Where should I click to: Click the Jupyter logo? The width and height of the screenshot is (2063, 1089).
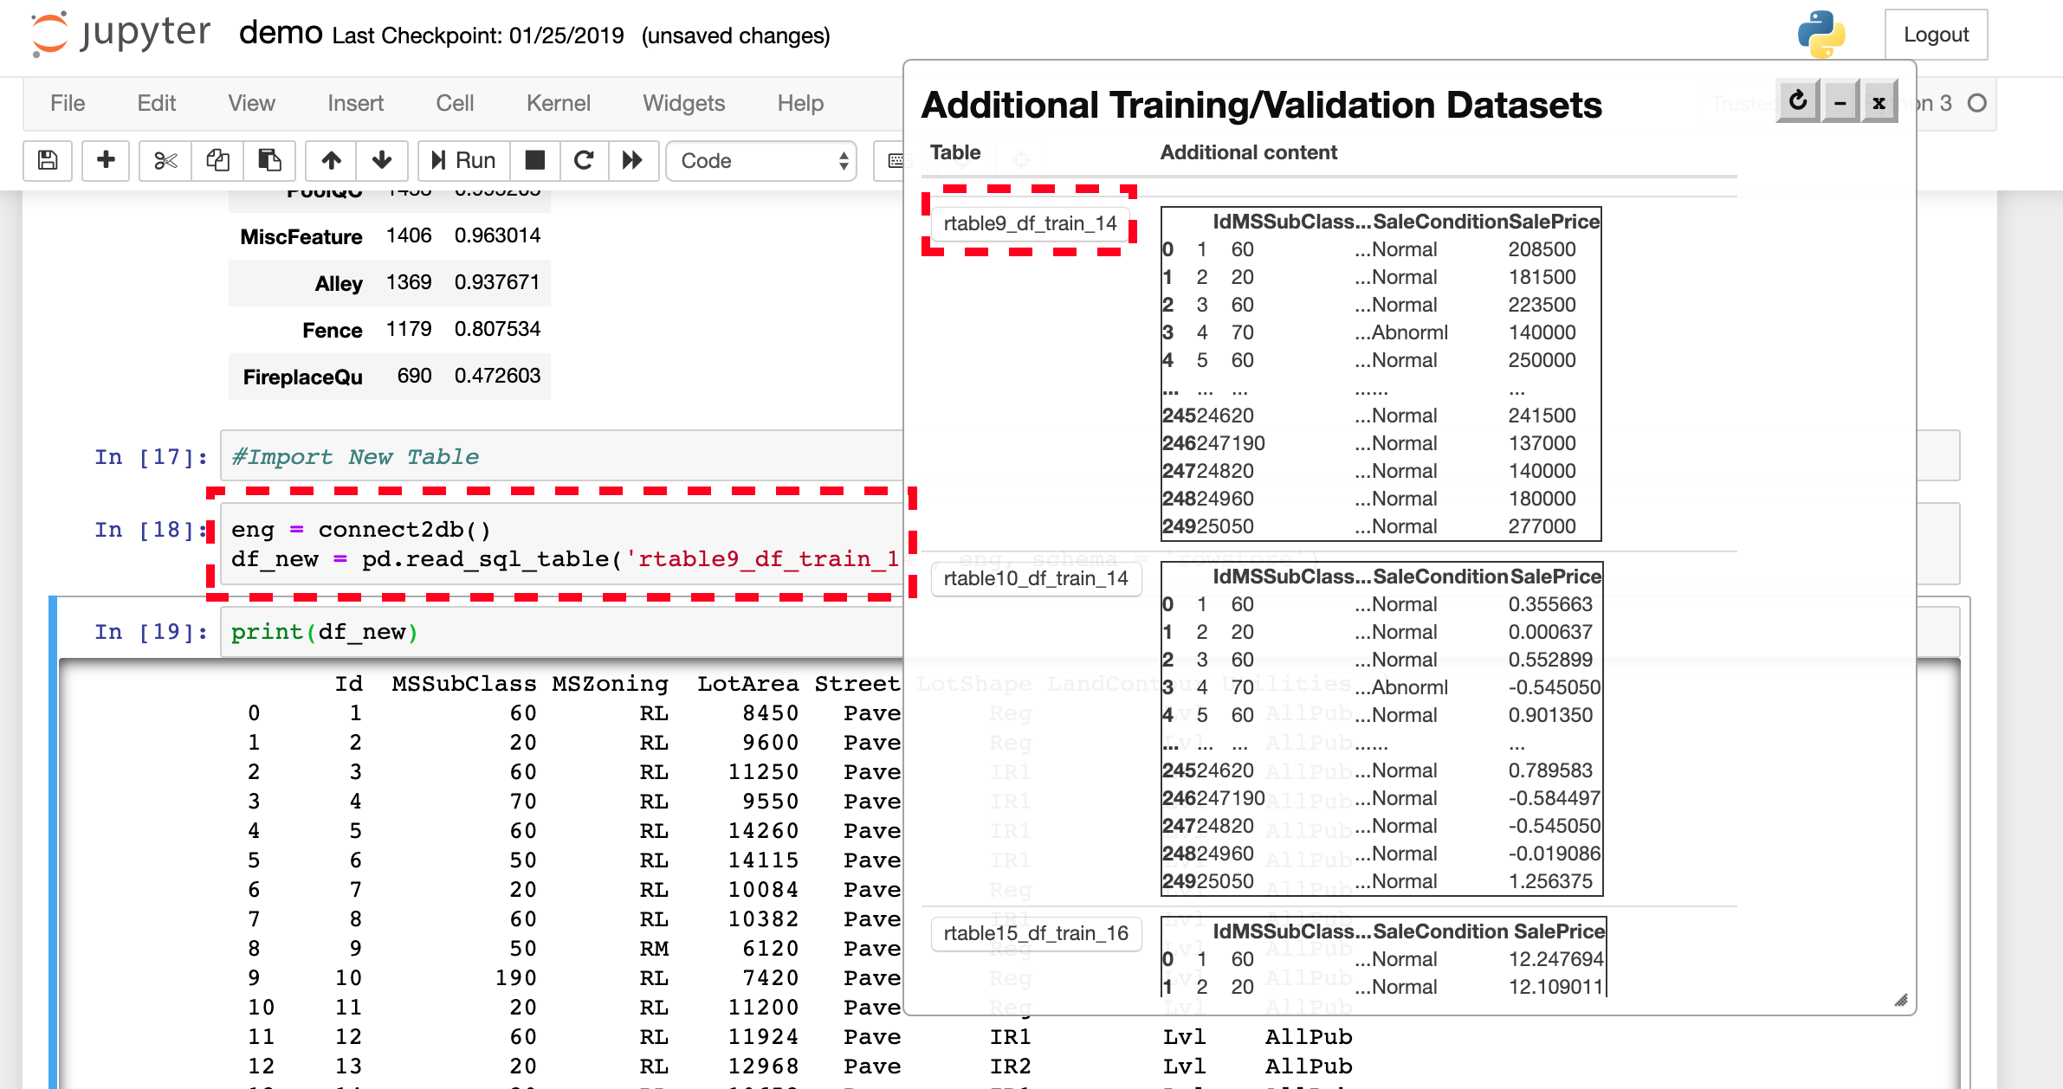point(120,35)
